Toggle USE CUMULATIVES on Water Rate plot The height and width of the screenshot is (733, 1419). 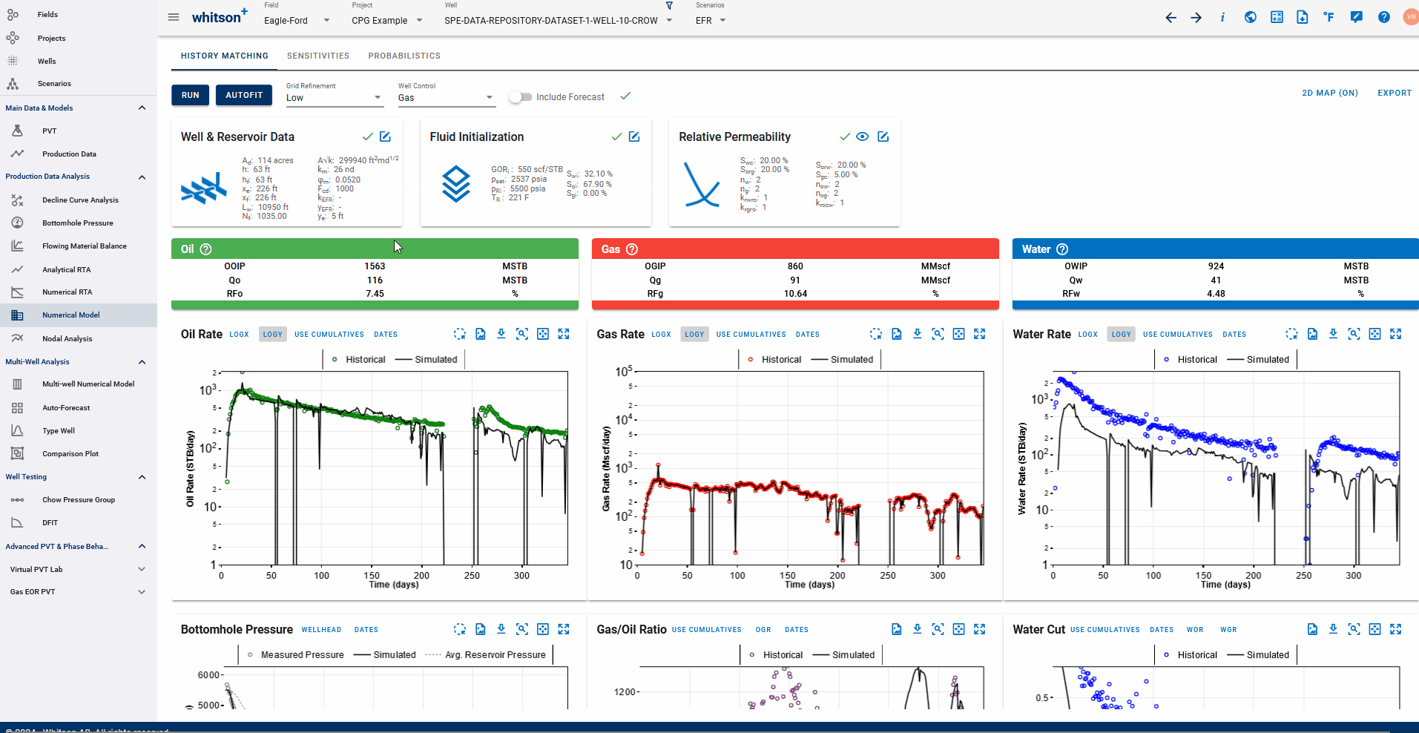click(1178, 335)
